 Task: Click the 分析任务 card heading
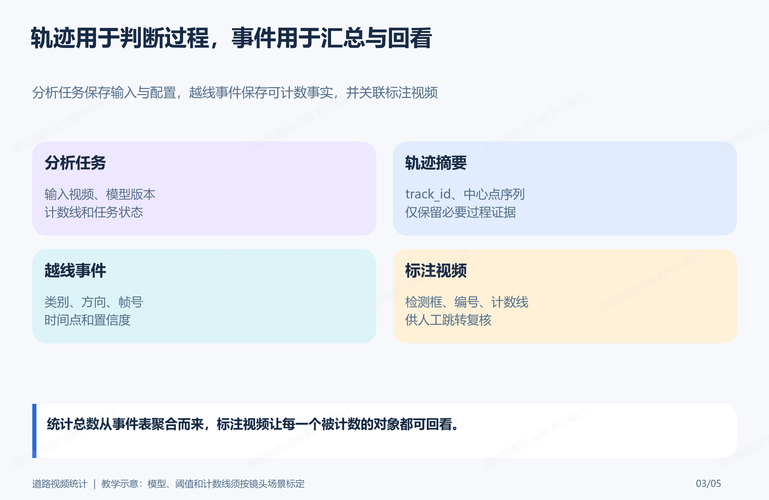(75, 163)
